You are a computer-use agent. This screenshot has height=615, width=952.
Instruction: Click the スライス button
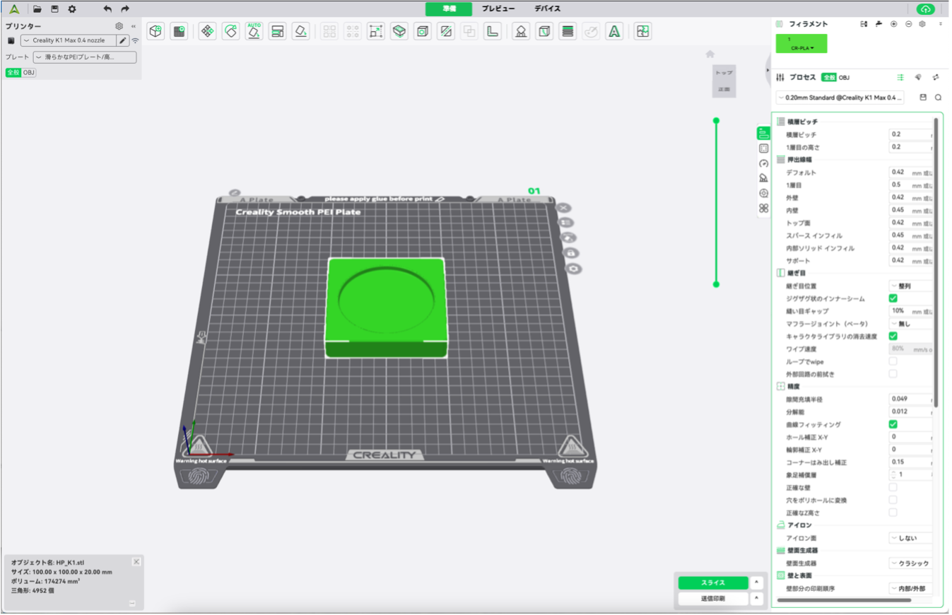point(712,582)
